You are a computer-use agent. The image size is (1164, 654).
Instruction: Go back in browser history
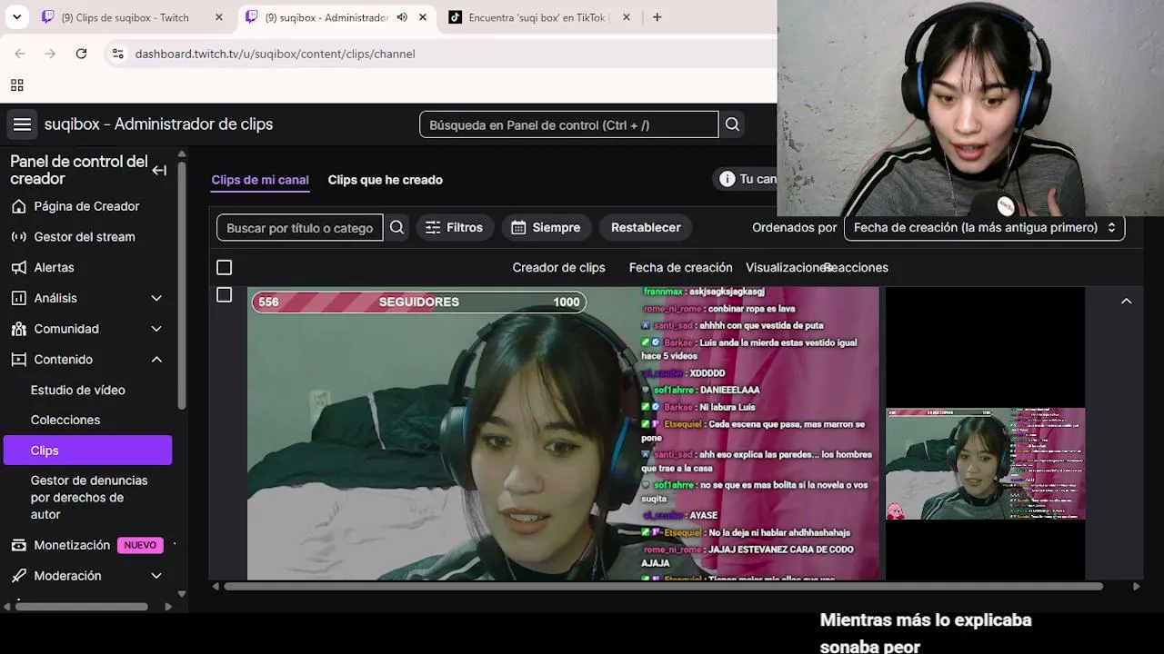(20, 54)
